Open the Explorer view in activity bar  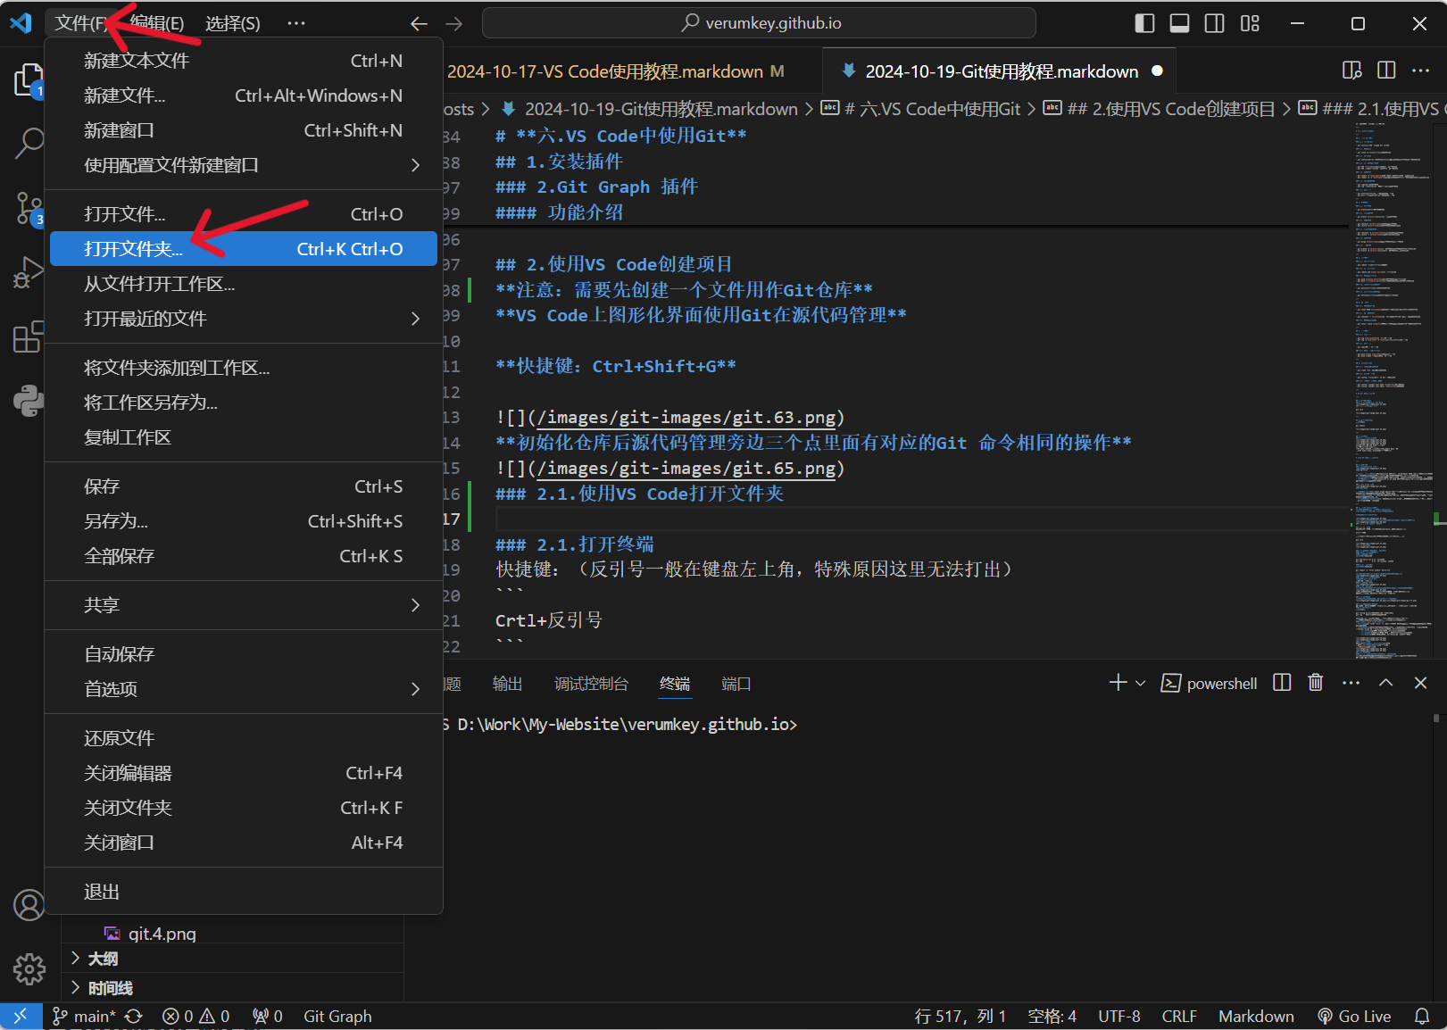[29, 80]
